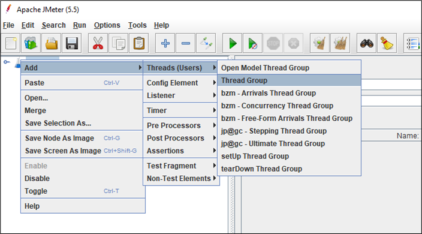Start the test with green play icon
The height and width of the screenshot is (234, 422).
coord(232,43)
